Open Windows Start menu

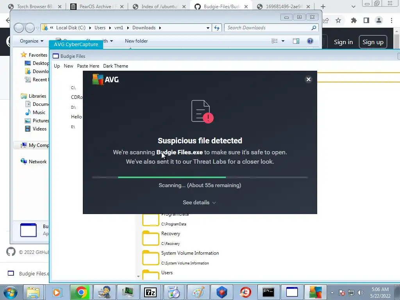[10, 292]
